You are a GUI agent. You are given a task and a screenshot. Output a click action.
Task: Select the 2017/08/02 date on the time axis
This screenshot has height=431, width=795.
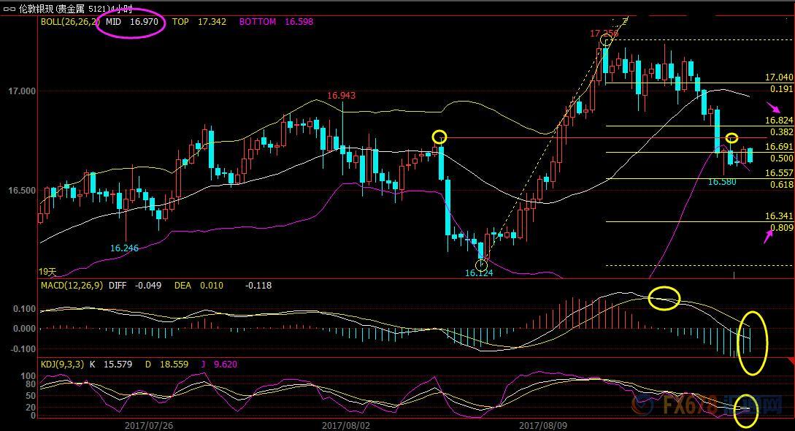tap(345, 424)
